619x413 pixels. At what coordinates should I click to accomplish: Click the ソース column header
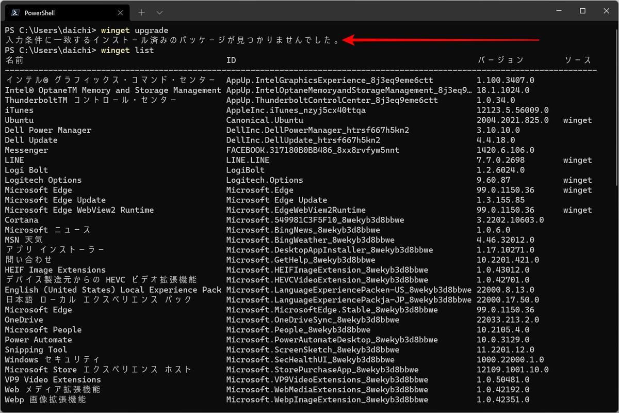click(x=578, y=60)
